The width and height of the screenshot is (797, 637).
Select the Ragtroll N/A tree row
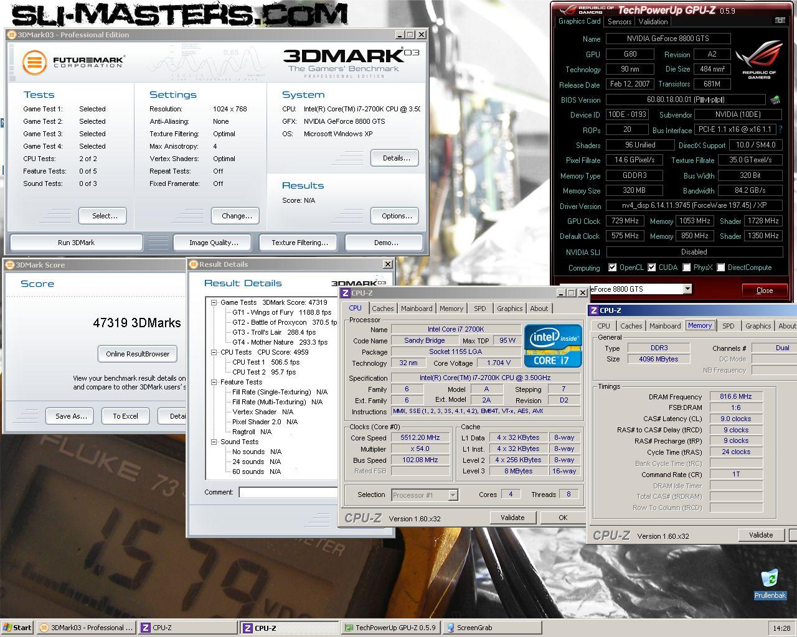(252, 432)
